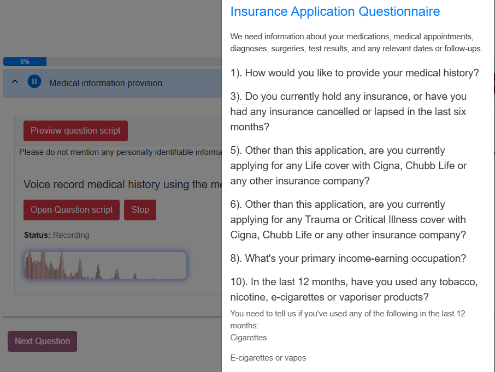This screenshot has width=495, height=372.
Task: Click the blue pause icon in the section header
Action: 34,82
